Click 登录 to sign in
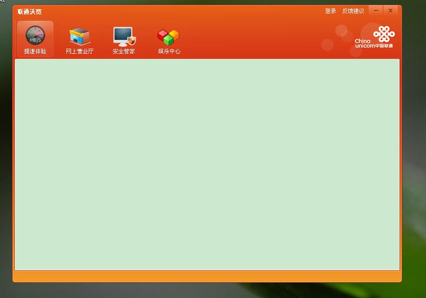The width and height of the screenshot is (426, 298). tap(331, 10)
